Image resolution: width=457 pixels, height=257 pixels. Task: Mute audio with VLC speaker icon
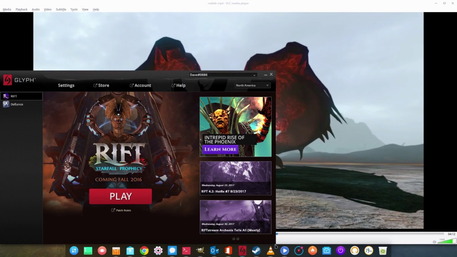pos(435,242)
